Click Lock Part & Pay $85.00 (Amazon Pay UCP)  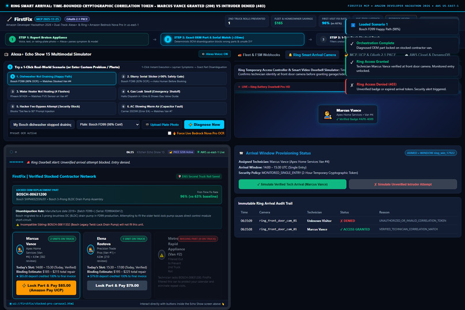[46, 287]
